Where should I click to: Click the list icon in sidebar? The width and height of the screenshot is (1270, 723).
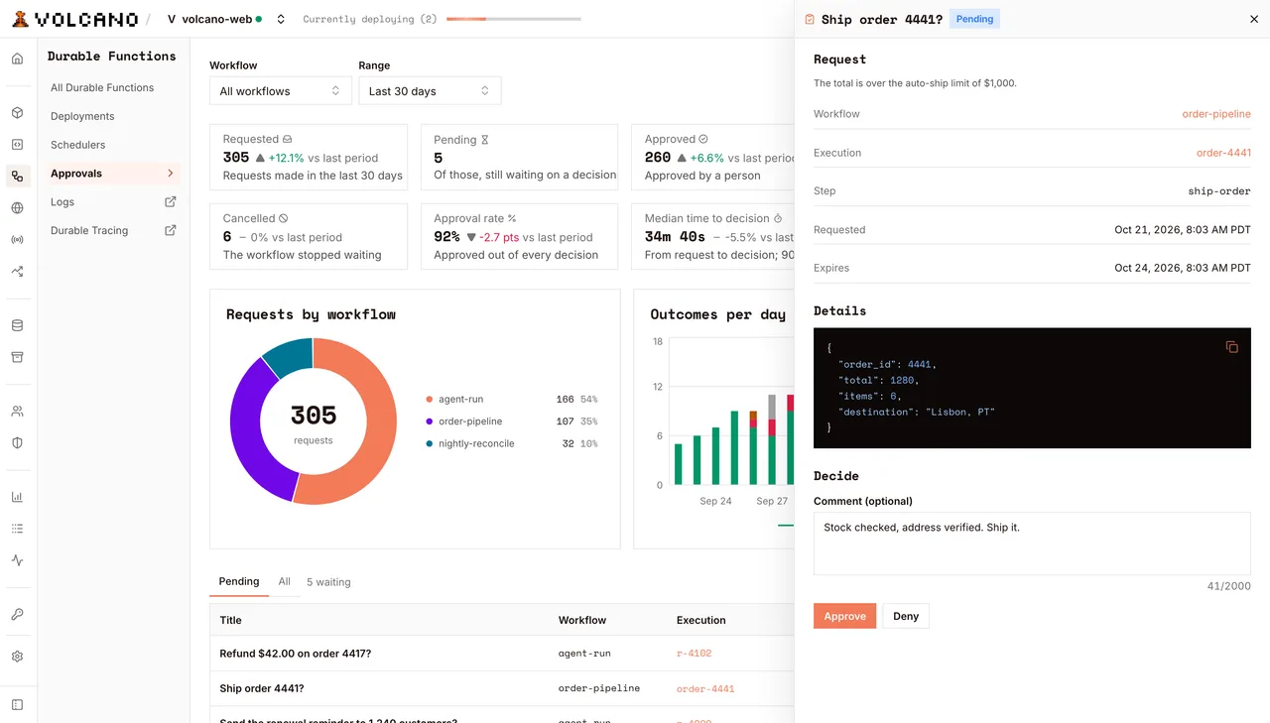click(x=17, y=529)
